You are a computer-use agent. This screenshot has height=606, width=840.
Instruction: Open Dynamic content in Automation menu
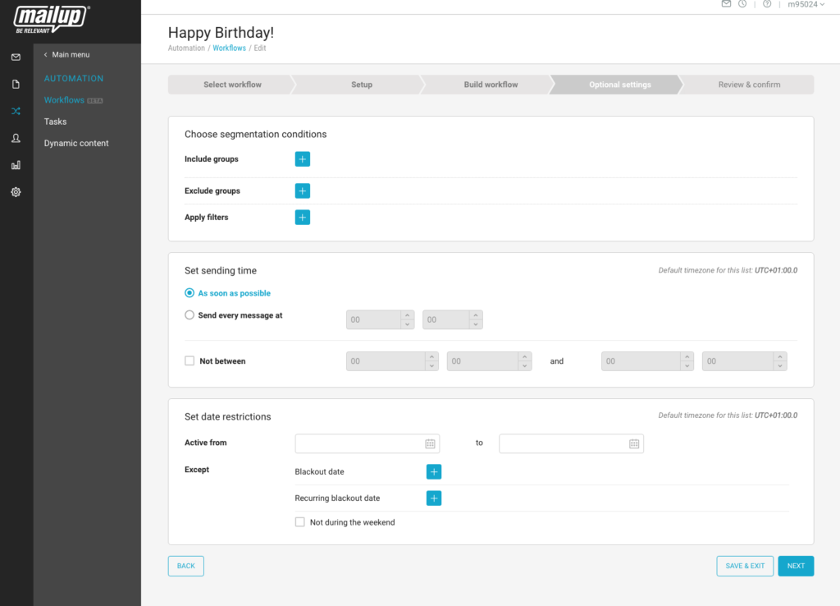coord(76,143)
